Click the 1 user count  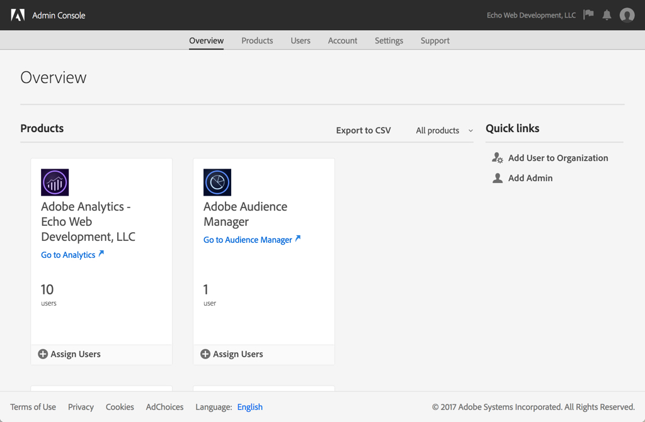coord(209,294)
